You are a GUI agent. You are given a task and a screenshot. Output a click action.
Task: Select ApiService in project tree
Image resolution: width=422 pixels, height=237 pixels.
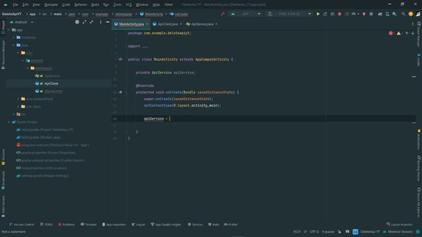52,76
